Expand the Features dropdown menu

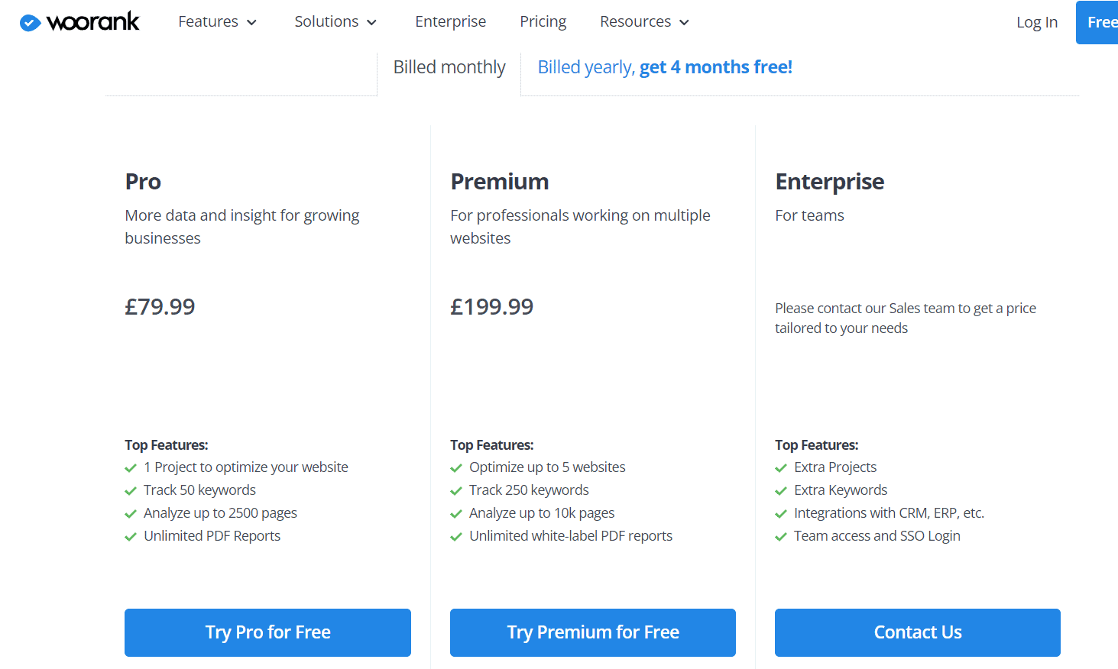pyautogui.click(x=218, y=22)
